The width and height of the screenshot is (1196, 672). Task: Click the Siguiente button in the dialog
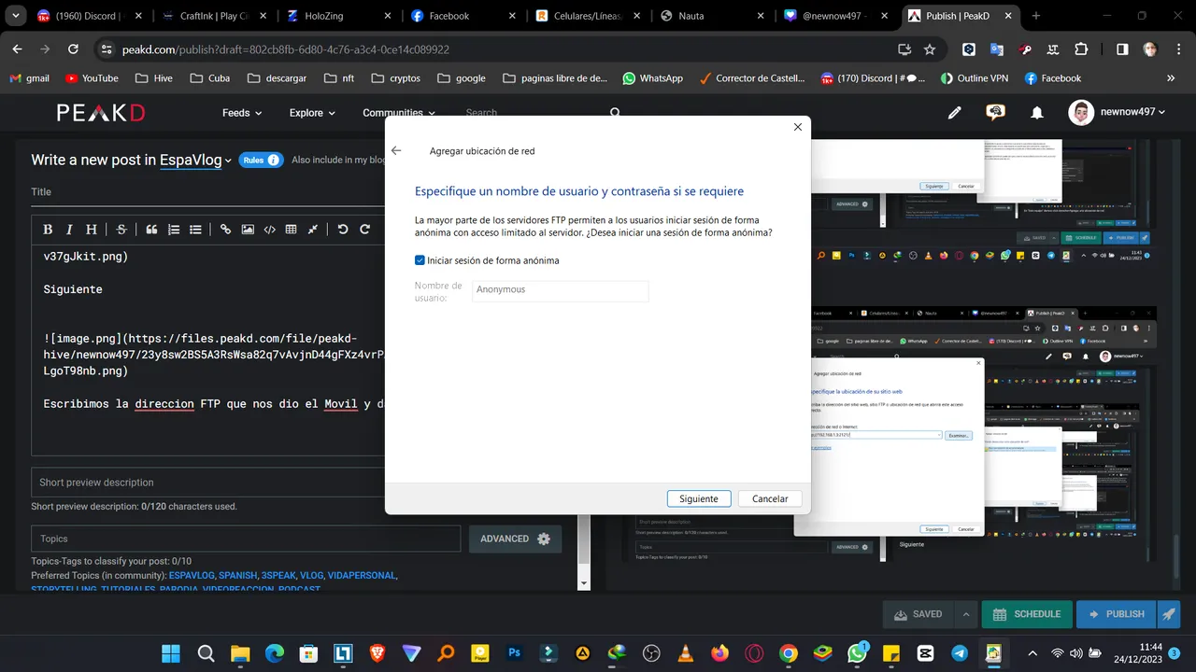pyautogui.click(x=699, y=498)
